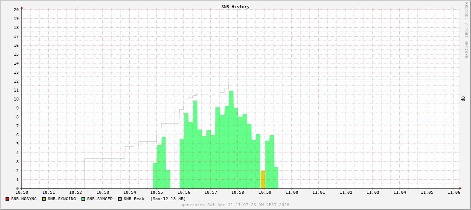The image size is (471, 210).
Task: Click the arrowhead atop the vertical axis
Action: pos(22,7)
